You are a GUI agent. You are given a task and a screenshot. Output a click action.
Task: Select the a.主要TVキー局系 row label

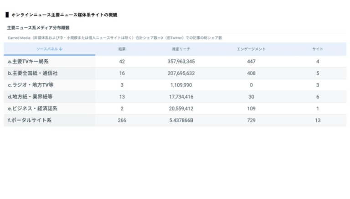coord(28,62)
